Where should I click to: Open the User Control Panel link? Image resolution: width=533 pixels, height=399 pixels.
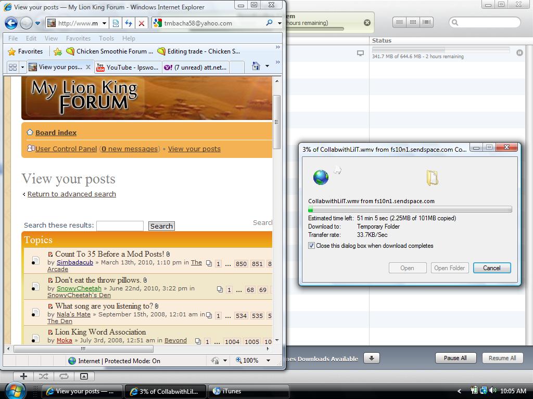coord(66,149)
